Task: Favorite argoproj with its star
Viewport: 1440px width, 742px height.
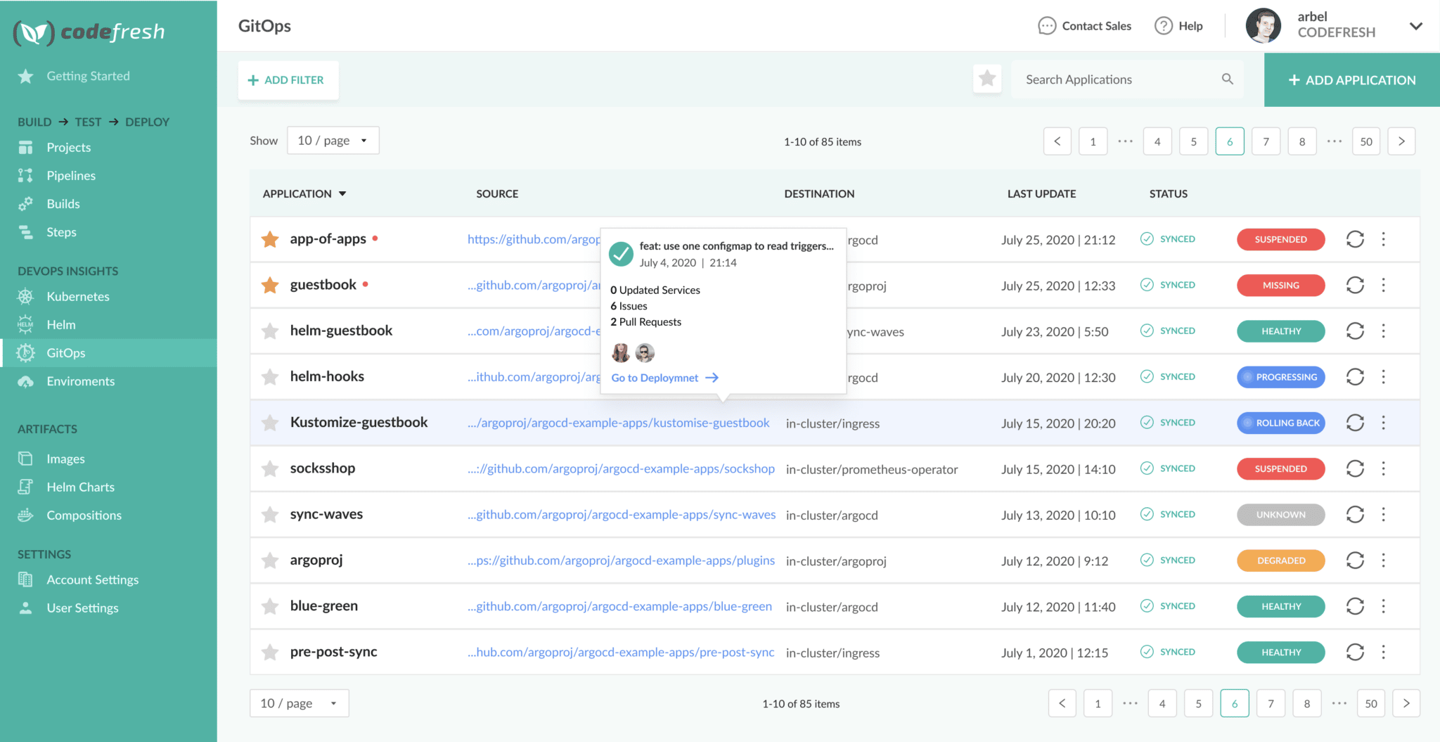Action: (270, 561)
